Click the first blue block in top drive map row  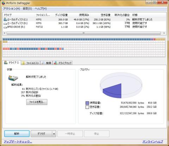pyautogui.click(x=4, y=39)
